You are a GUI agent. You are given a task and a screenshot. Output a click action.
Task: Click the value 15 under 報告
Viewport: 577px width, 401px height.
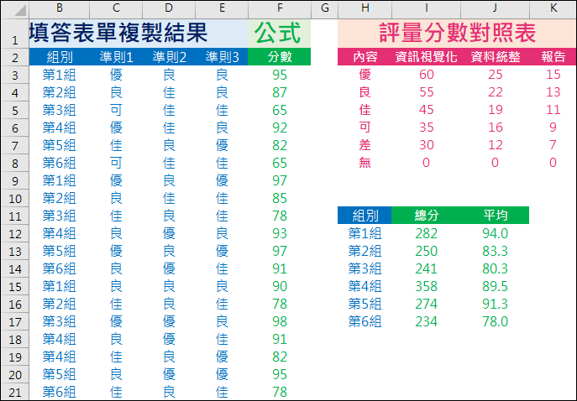click(x=553, y=75)
